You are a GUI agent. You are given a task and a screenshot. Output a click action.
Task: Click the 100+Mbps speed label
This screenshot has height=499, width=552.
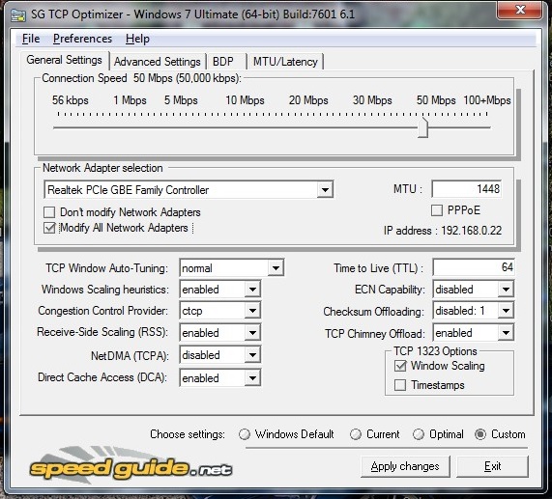pyautogui.click(x=487, y=100)
